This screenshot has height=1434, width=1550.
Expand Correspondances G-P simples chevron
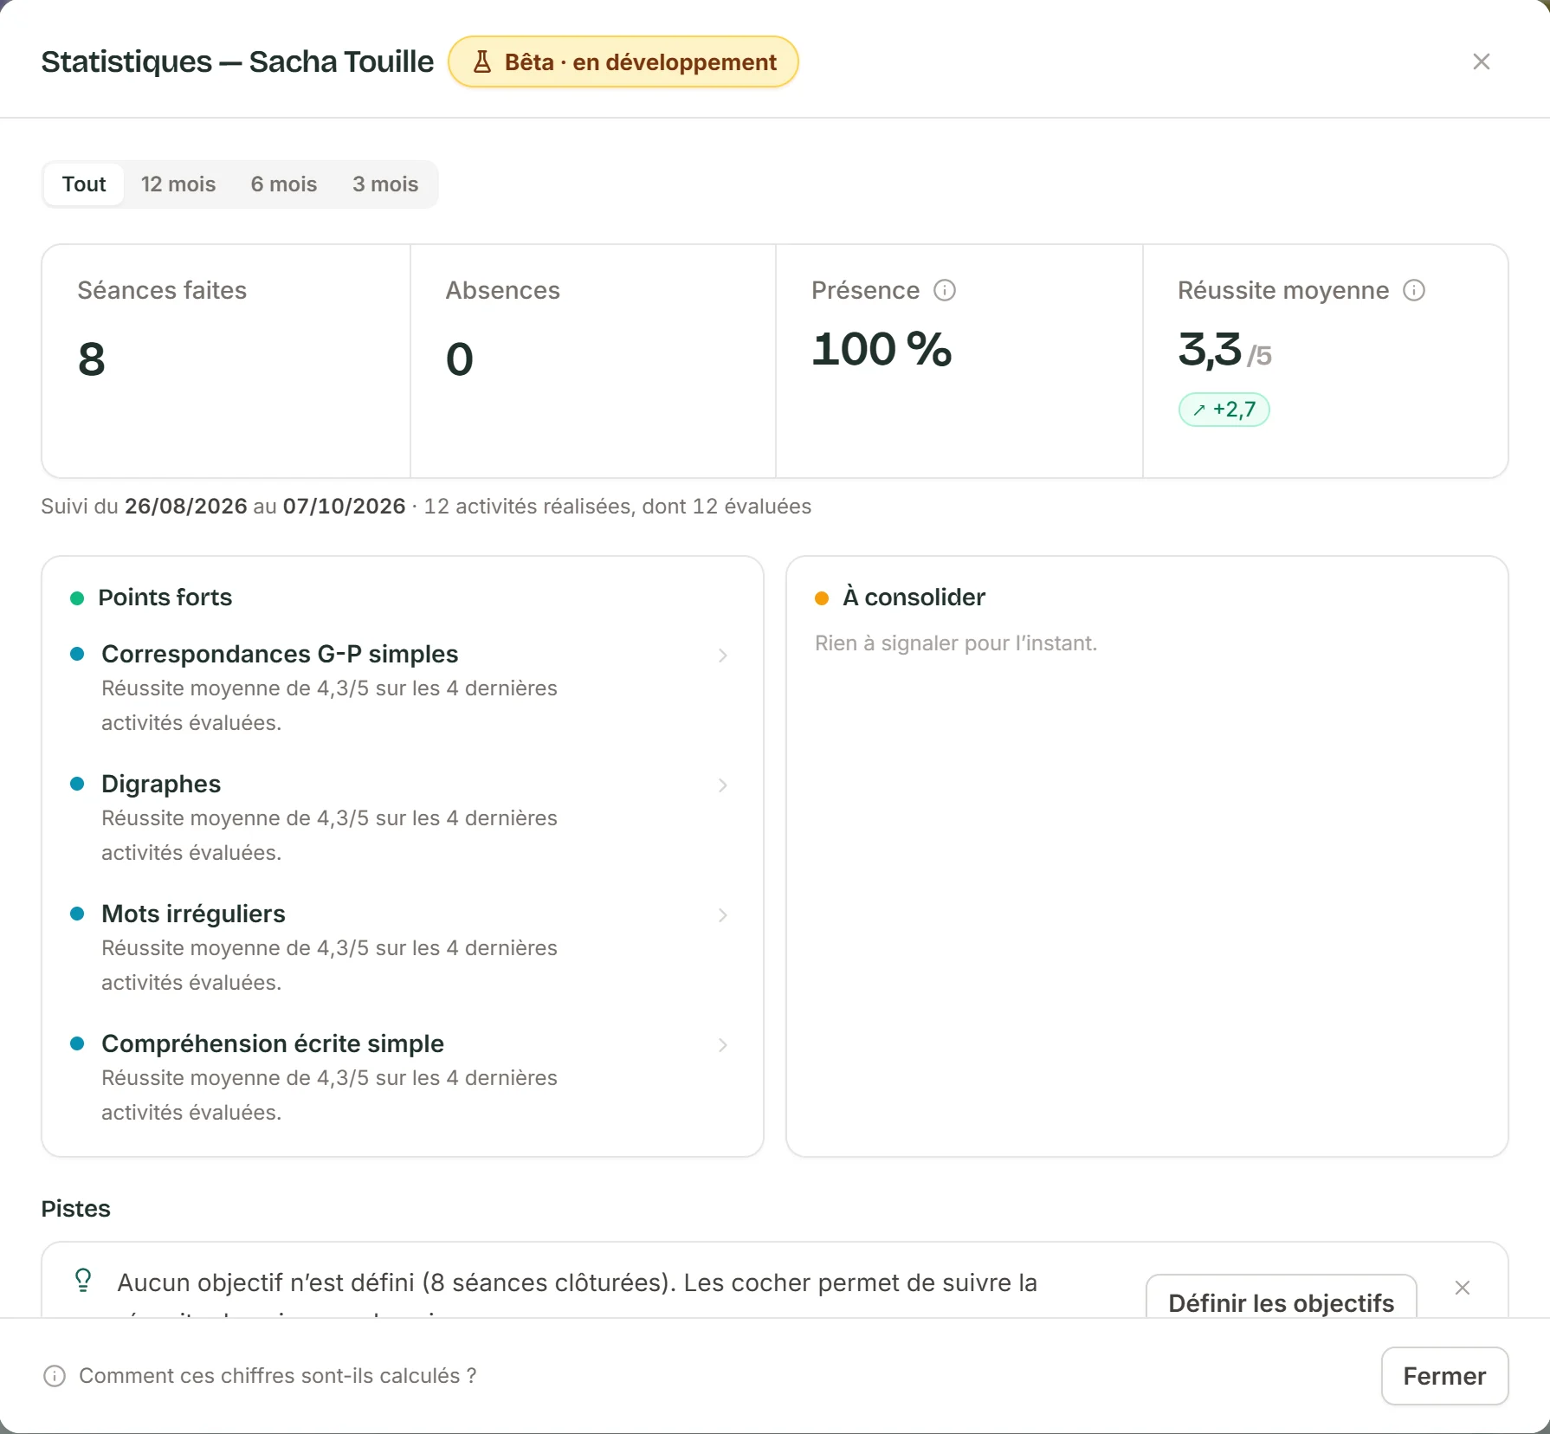(722, 656)
